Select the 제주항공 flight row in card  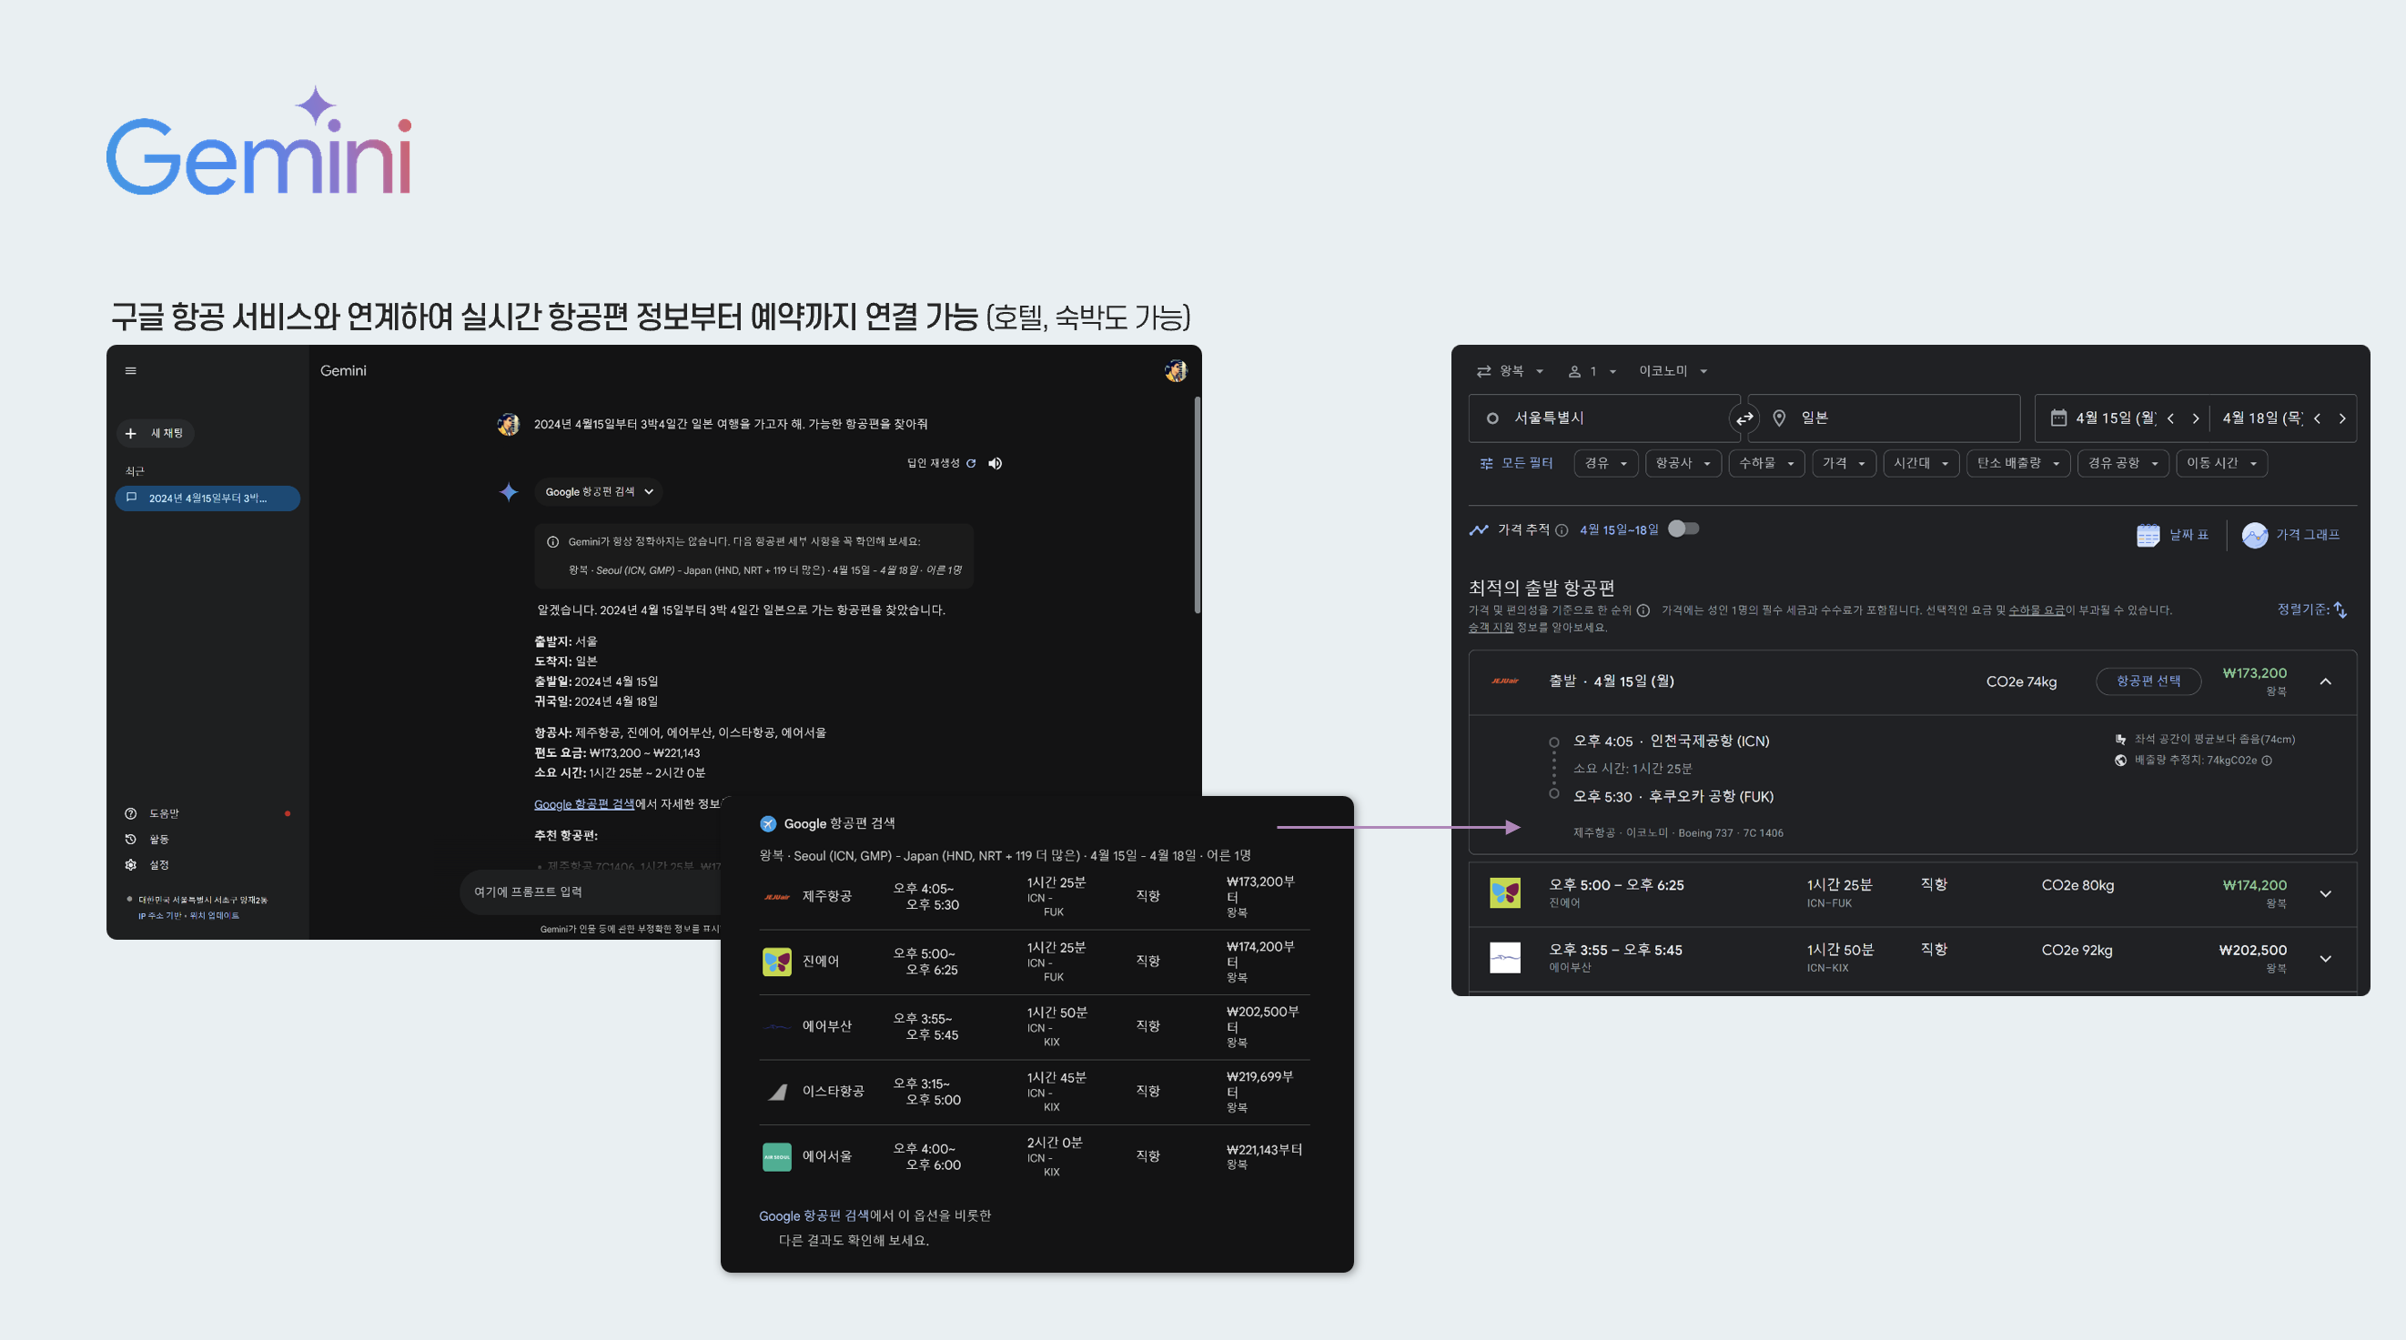pos(1034,896)
